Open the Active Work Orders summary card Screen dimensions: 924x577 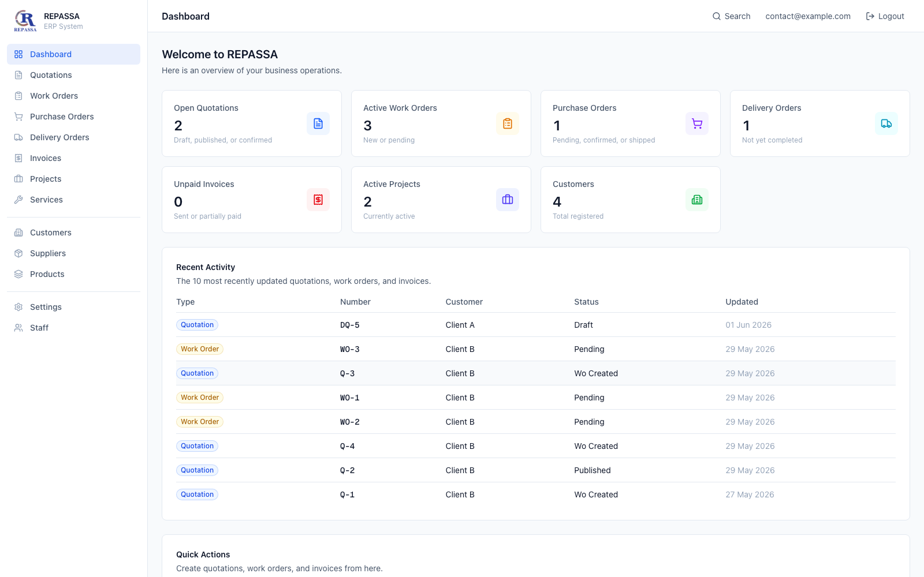click(x=441, y=123)
